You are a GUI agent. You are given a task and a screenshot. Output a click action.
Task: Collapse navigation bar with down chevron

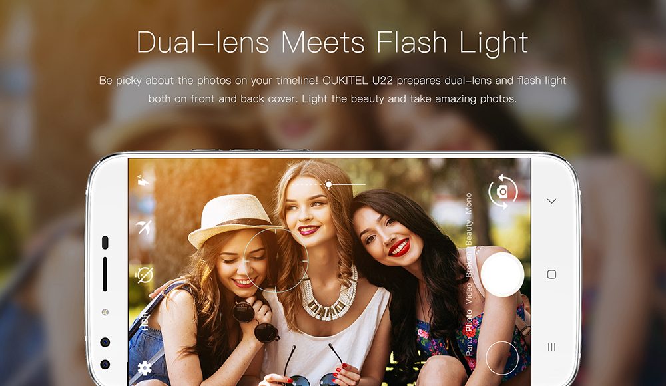[551, 201]
